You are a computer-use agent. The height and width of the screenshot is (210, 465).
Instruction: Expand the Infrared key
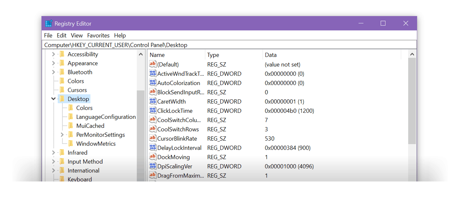(53, 153)
